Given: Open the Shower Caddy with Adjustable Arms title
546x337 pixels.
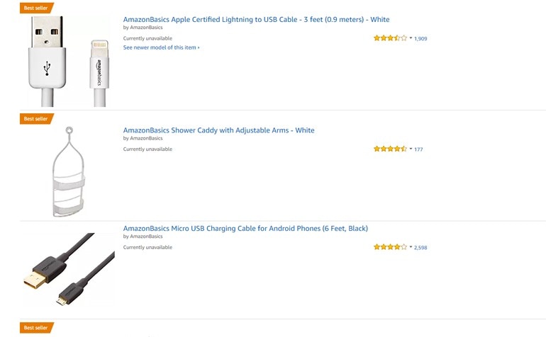Looking at the screenshot, I should [218, 130].
